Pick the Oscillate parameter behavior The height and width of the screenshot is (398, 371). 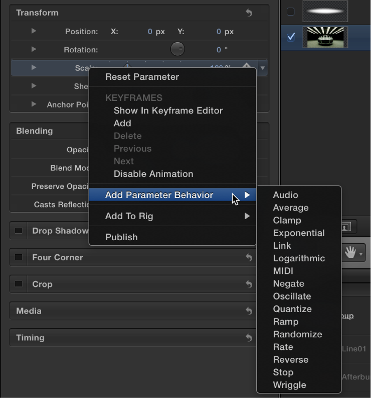point(299,296)
